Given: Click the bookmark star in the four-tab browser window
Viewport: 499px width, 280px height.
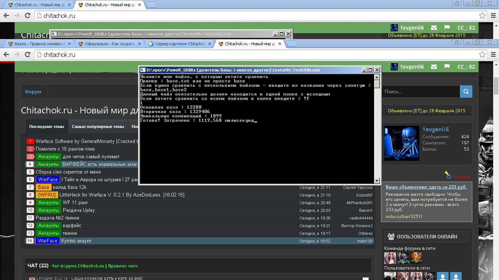Looking at the screenshot, I should (x=483, y=55).
